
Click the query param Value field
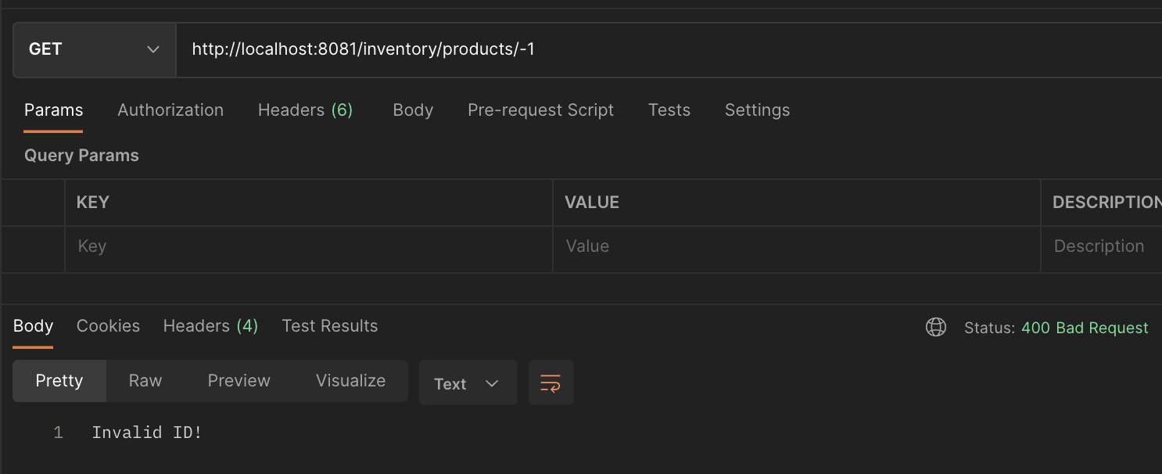point(796,246)
